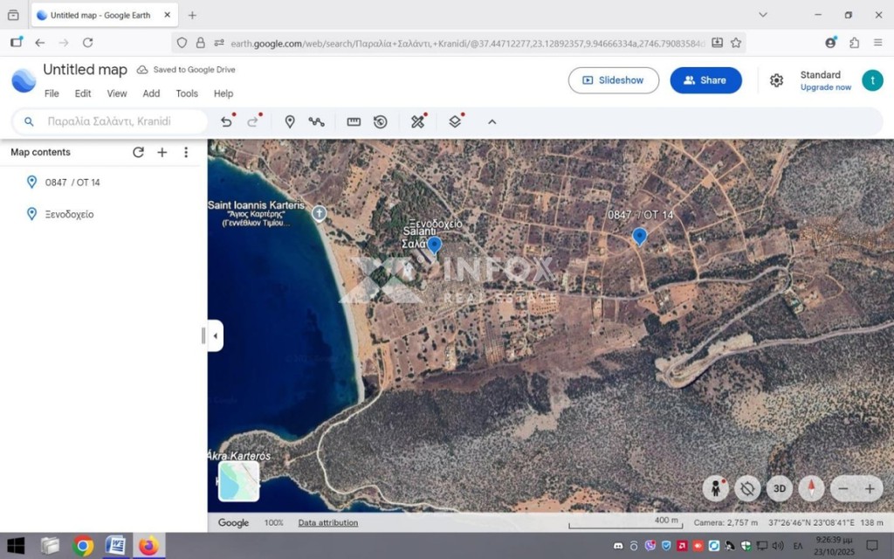894x559 pixels.
Task: Click the Undo arrow in toolbar
Action: [x=226, y=121]
